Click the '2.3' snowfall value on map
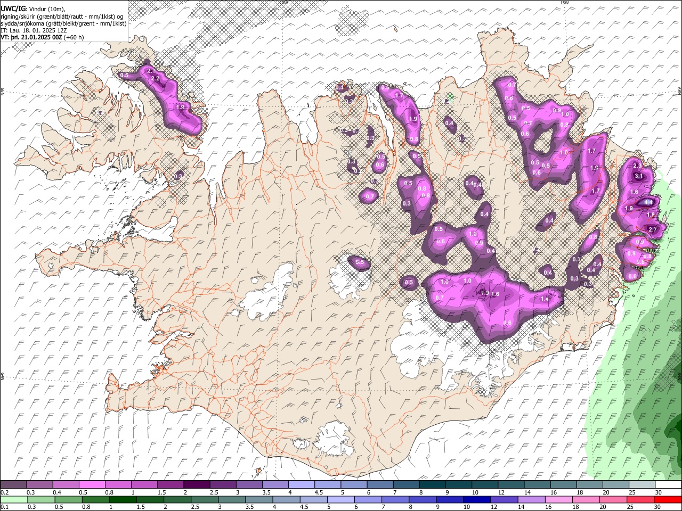 click(x=637, y=166)
